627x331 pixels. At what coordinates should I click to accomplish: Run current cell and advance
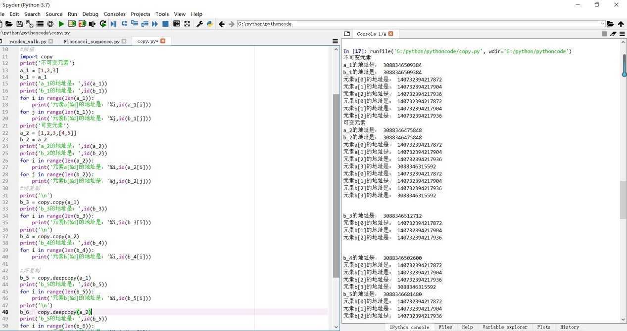(x=82, y=24)
